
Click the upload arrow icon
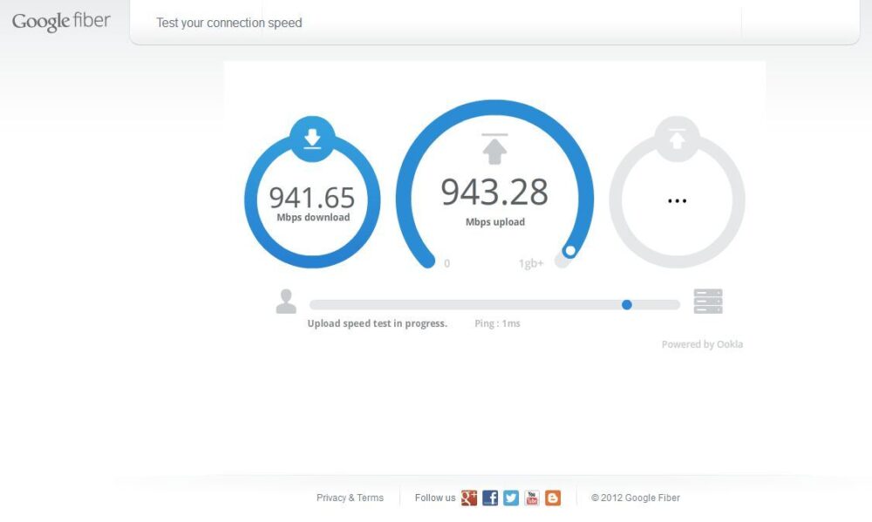click(x=495, y=147)
